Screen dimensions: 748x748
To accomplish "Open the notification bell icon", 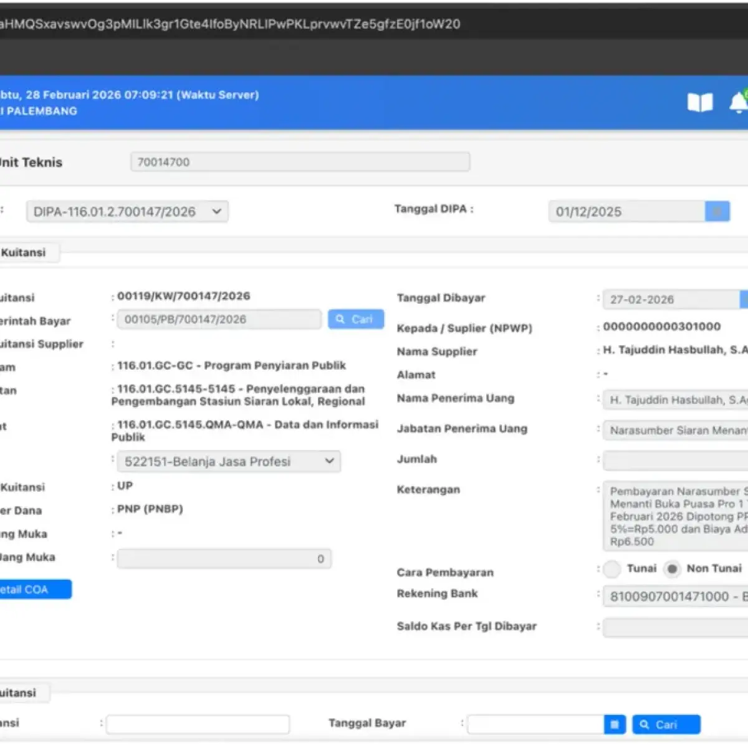I will click(739, 102).
